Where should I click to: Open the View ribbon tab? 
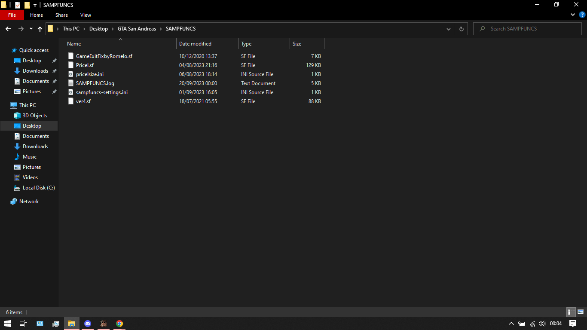(86, 15)
